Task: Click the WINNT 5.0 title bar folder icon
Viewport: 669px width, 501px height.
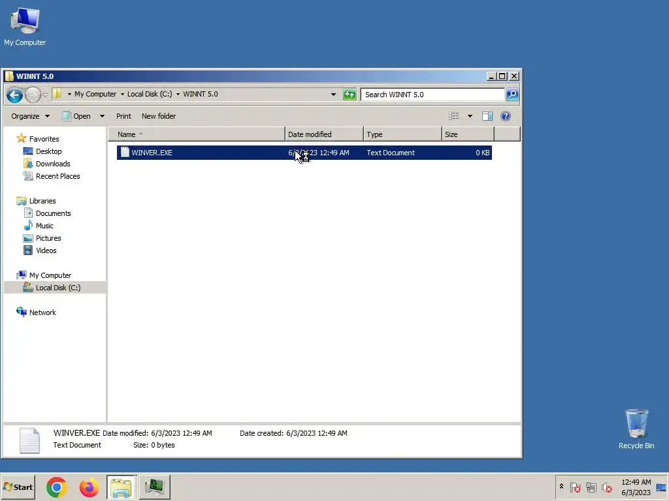Action: (x=9, y=76)
